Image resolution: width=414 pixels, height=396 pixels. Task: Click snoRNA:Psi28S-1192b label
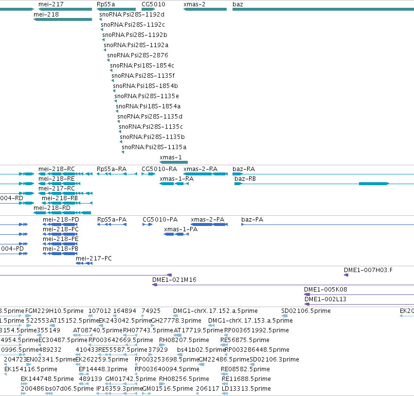[x=135, y=35]
